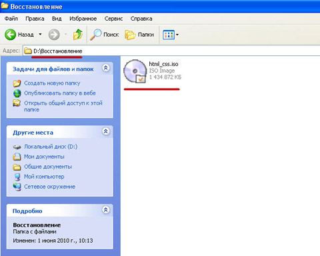Click the shared folder icon beside Открыть общий доступ
Viewport: 320px width, 256px height.
coord(17,103)
